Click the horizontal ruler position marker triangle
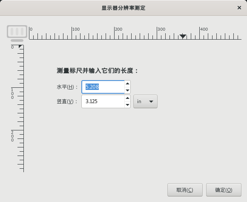247x202 pixels. (x=183, y=36)
